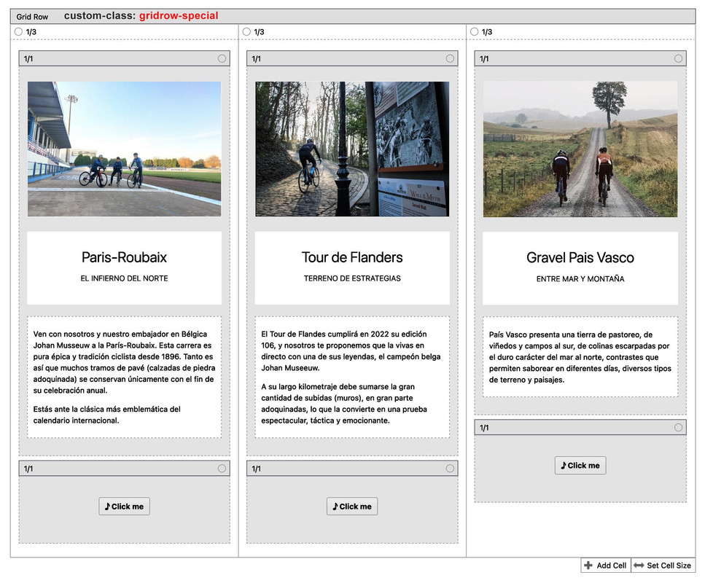
Task: Click the 'TERRENO DE ESTRATEGIAS' subtitle
Action: pos(352,278)
